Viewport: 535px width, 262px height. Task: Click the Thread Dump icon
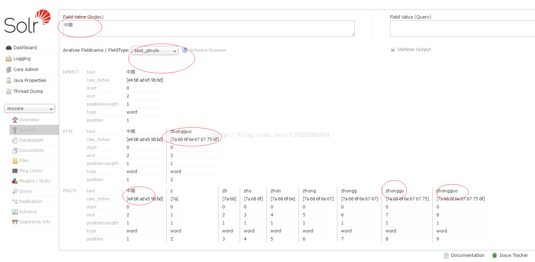click(x=9, y=91)
